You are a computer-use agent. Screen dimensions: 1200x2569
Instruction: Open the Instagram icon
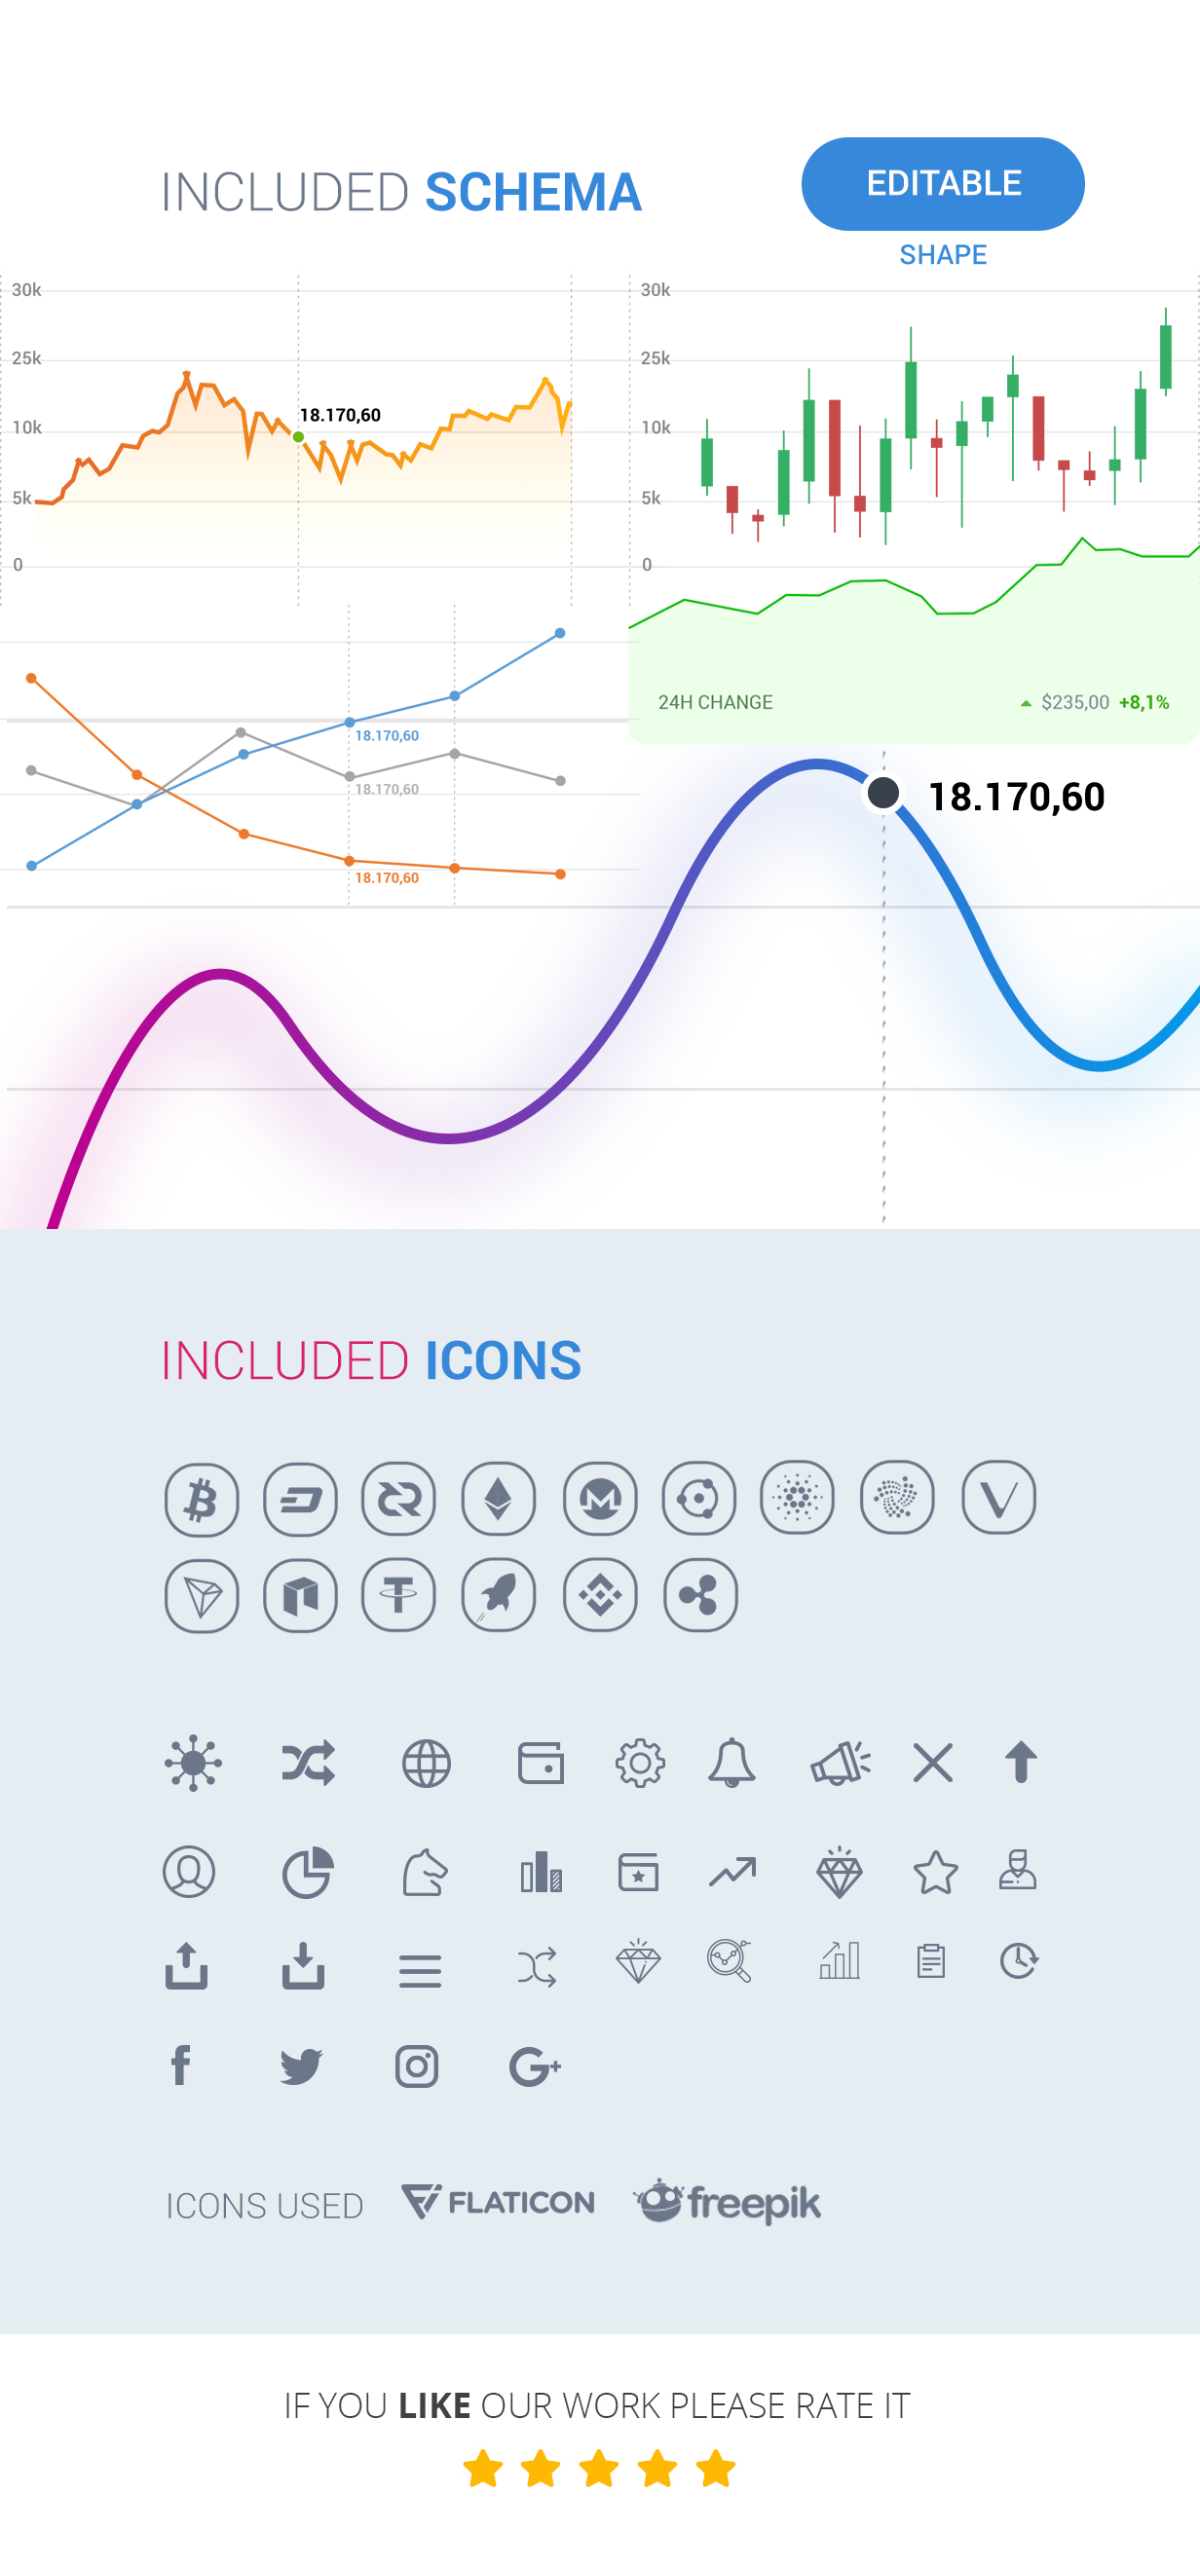(x=417, y=2066)
